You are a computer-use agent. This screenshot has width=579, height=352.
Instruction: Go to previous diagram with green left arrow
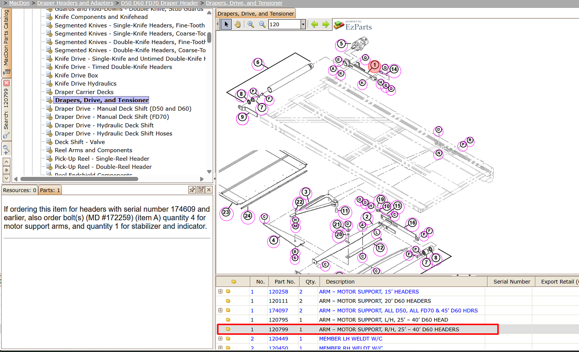[315, 24]
